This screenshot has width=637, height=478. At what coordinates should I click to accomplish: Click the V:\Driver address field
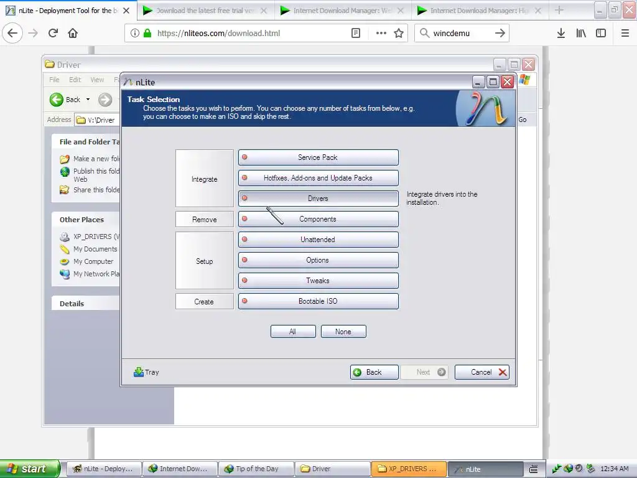[x=98, y=120]
